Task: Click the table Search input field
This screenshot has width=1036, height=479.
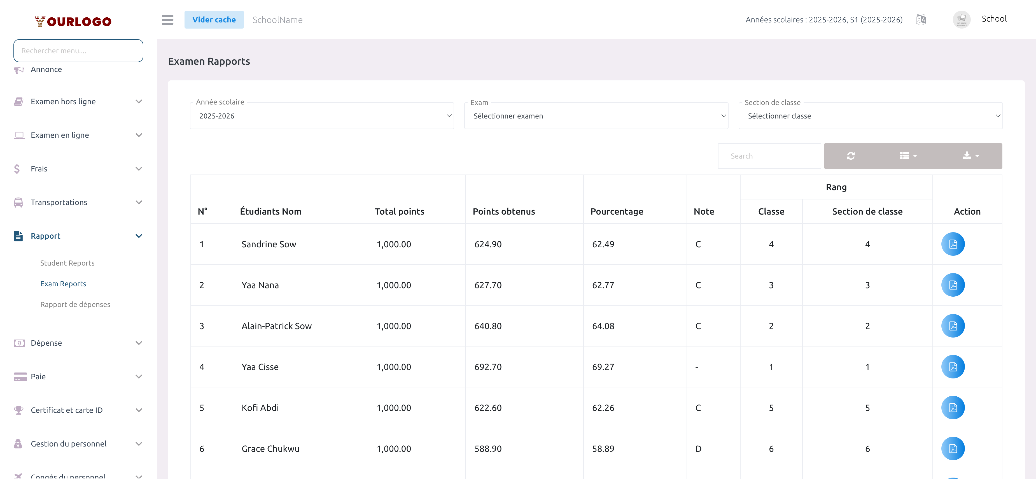Action: (x=769, y=156)
